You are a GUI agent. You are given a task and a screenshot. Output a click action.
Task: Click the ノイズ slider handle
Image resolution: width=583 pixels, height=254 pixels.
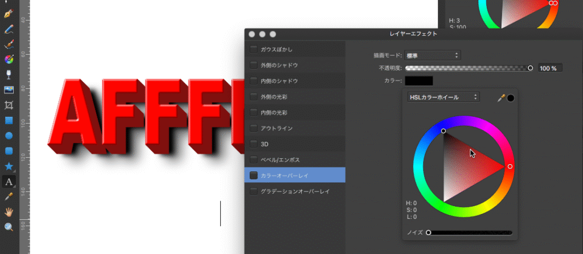tap(428, 232)
